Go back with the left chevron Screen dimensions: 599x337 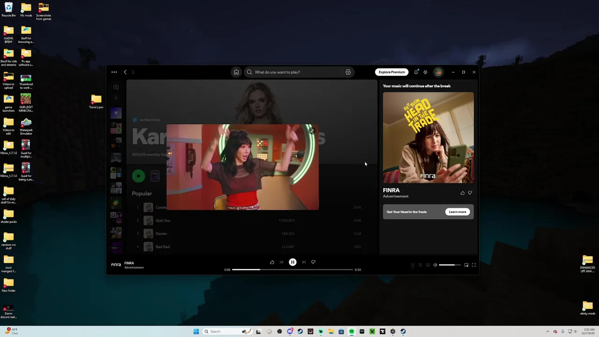[125, 72]
